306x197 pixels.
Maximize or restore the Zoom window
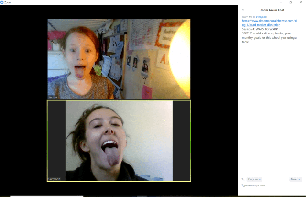(x=291, y=2)
